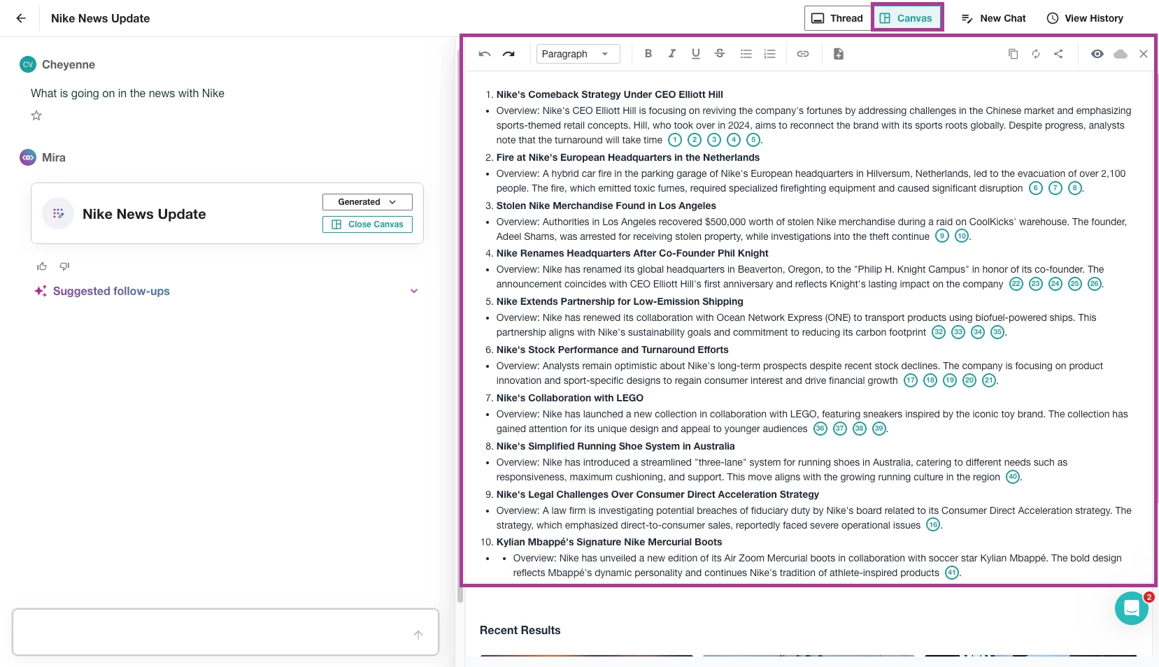Start a New Chat
Image resolution: width=1159 pixels, height=667 pixels.
tap(993, 18)
